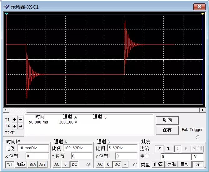Click the 反向 (reverse) button
The width and height of the screenshot is (209, 172).
coord(167,120)
